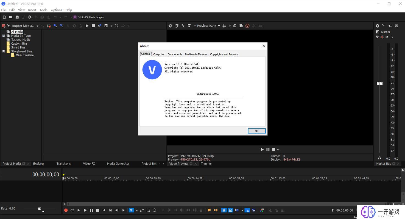Open Video Preview settings gear icon
Viewport: 405px width, 219px height.
(x=170, y=26)
